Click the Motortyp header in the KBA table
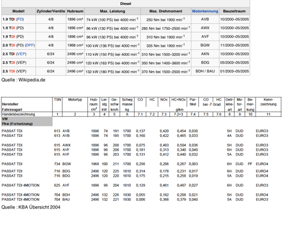289x231 pixels. pos(75,99)
